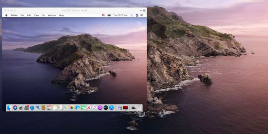Open the Photos app in Dock
Screen dimensions: 268x134
pyautogui.click(x=72, y=108)
